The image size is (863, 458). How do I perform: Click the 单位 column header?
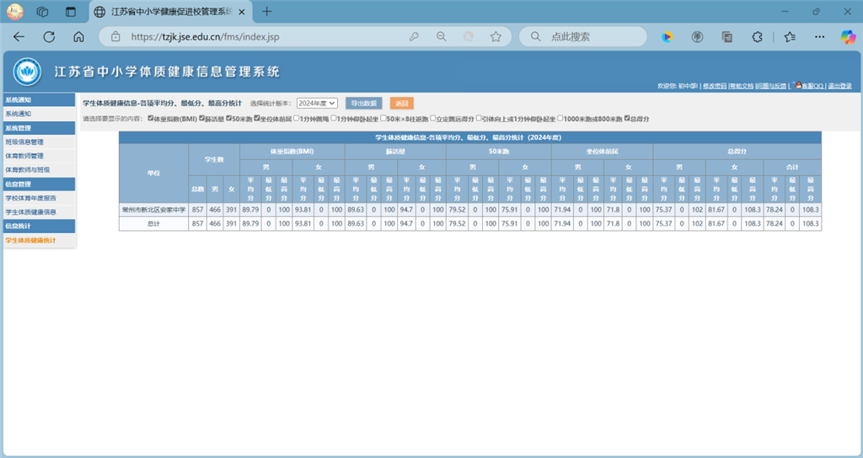tap(153, 173)
